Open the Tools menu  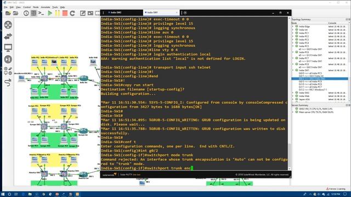55,7
